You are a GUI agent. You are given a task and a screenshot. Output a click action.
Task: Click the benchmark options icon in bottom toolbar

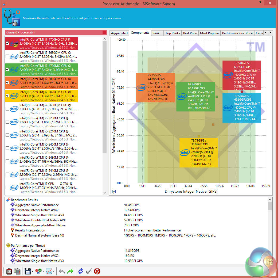click(9, 271)
